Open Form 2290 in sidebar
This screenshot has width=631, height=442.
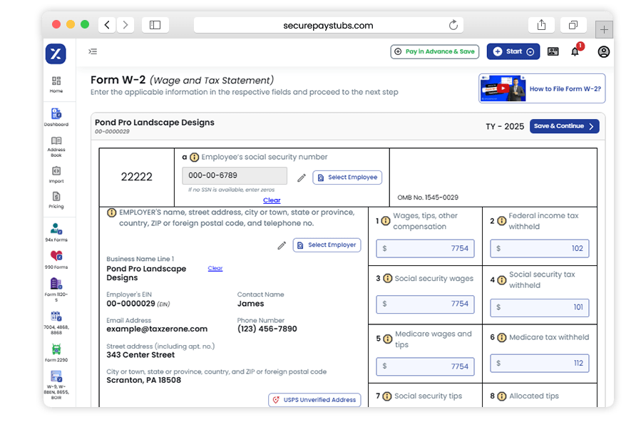[56, 353]
